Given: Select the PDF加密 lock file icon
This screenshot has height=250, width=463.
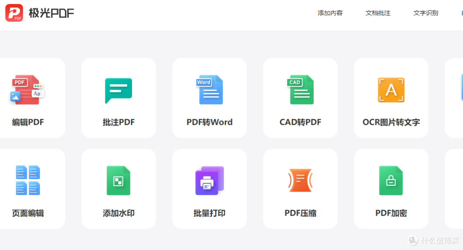Looking at the screenshot, I should coord(391,180).
